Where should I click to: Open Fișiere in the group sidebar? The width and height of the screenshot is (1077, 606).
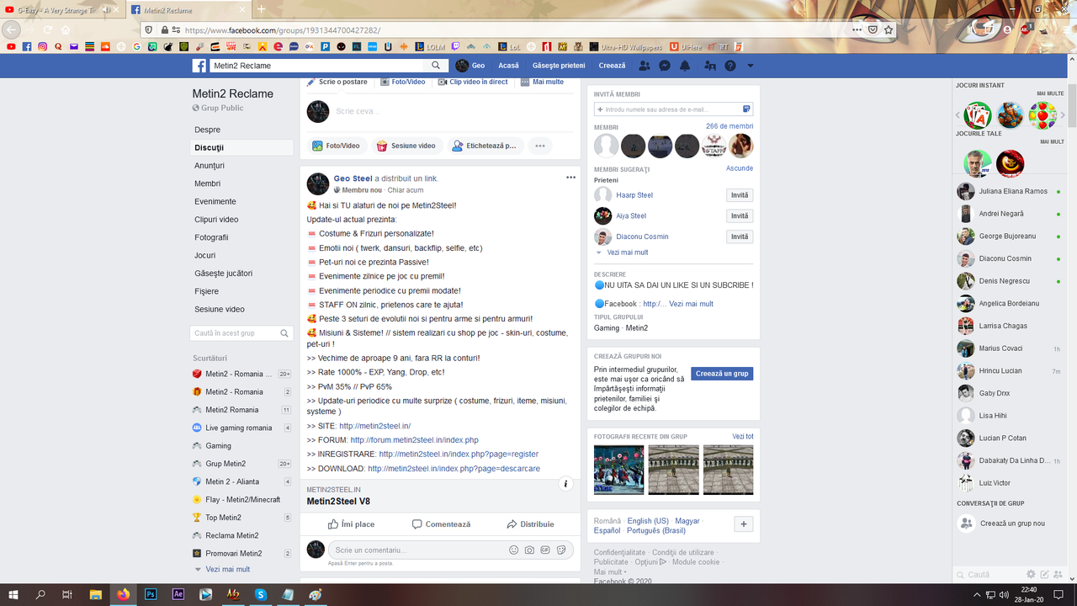207,291
